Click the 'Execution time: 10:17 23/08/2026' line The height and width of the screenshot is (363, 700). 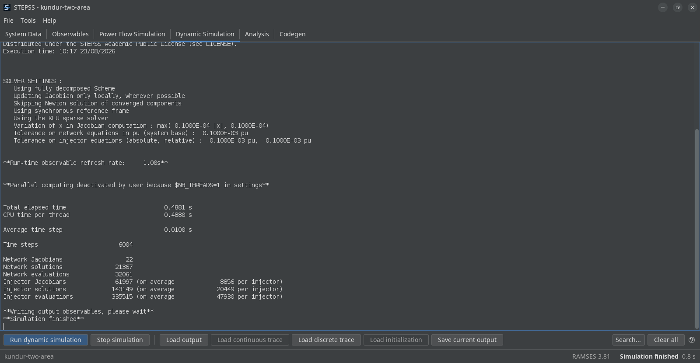[x=59, y=51]
